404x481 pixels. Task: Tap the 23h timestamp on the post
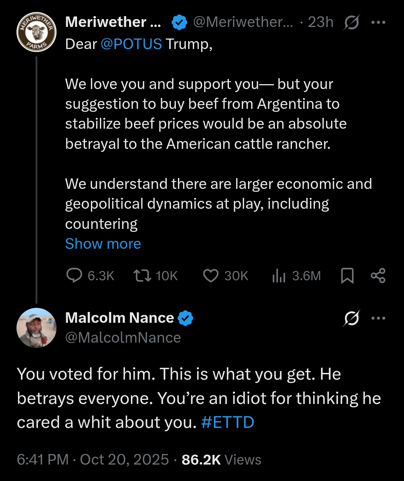321,22
